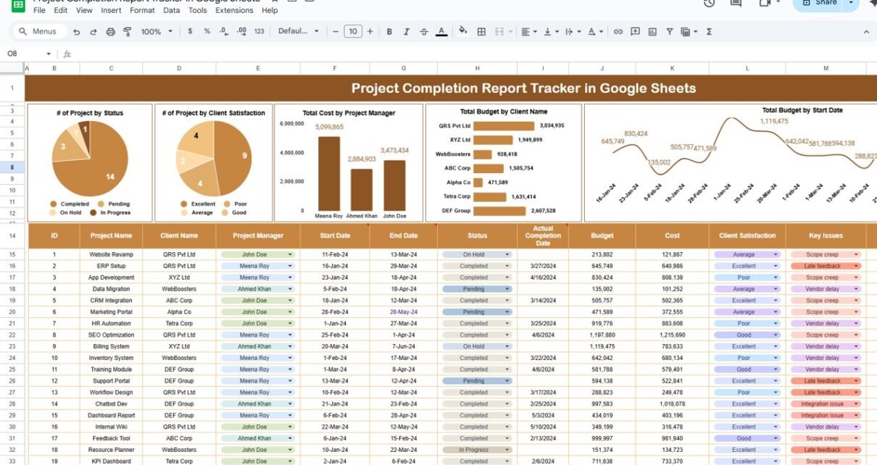The width and height of the screenshot is (877, 465).
Task: Open text wrapping options
Action: 573,32
